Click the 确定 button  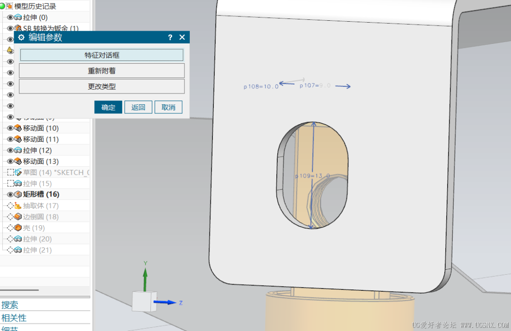click(108, 107)
